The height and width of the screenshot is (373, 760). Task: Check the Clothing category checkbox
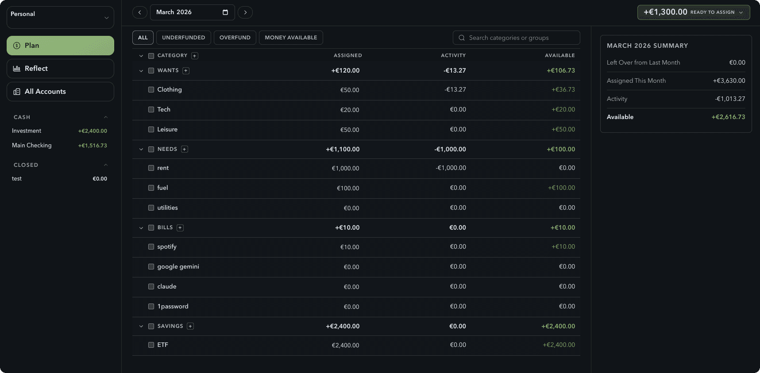pyautogui.click(x=151, y=89)
